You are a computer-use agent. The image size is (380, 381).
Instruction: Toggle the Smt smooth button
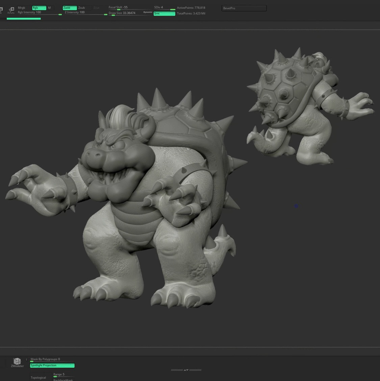164,14
